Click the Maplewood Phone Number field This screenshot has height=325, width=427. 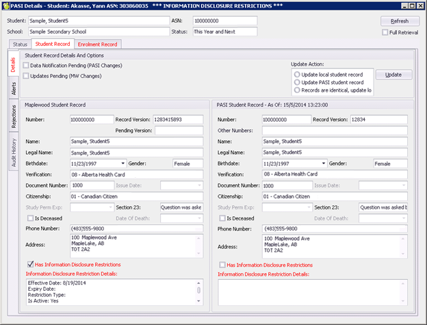coord(136,229)
